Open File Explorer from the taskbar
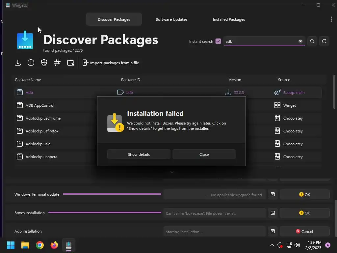 [x=25, y=245]
